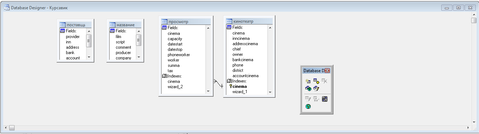Select the название table title bar
Screen dimensions: 479x134
(125, 25)
